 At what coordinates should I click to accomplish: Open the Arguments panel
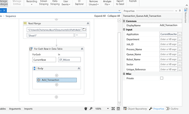point(15,109)
